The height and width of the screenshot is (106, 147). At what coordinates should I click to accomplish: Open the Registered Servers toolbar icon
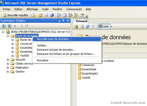coord(59,15)
